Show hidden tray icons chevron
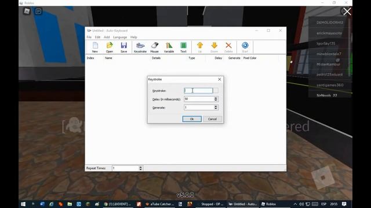 pos(295,204)
